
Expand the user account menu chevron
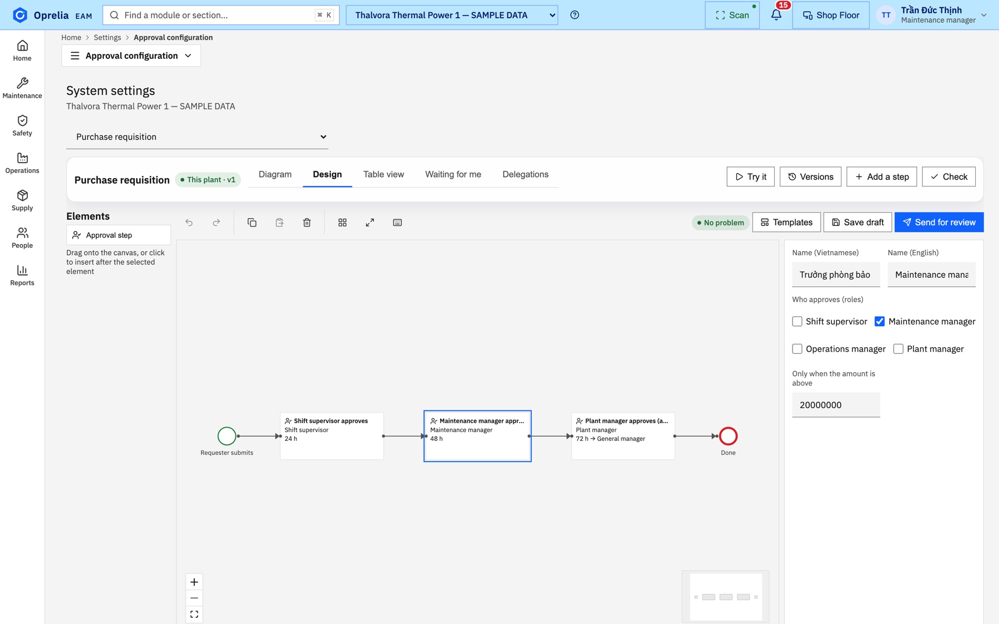984,15
